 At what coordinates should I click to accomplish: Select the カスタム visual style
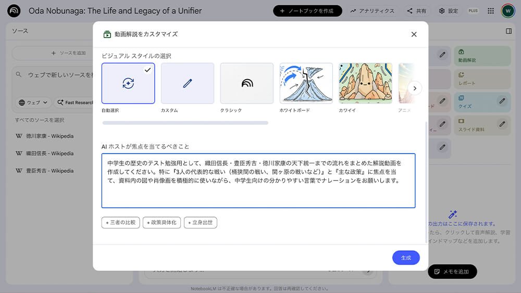pyautogui.click(x=188, y=83)
